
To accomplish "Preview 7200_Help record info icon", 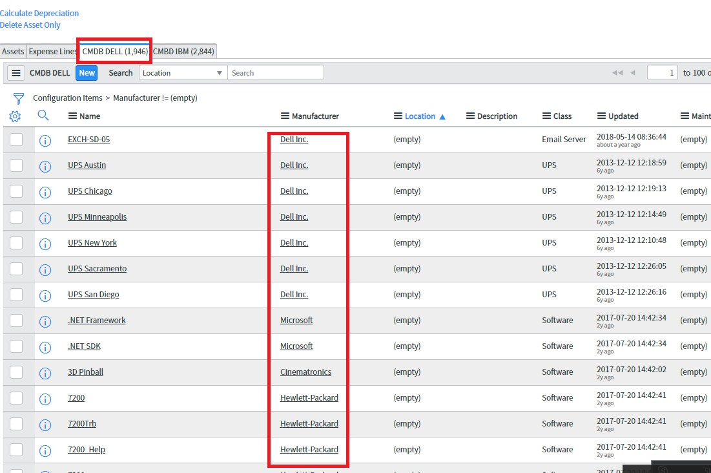I will point(45,451).
